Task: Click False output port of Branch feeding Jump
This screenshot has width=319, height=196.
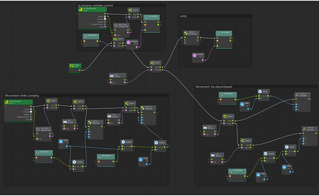Action: coord(160,70)
